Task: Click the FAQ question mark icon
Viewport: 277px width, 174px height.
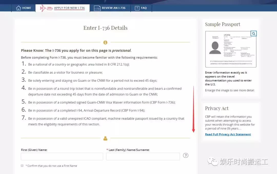Action: tap(137, 8)
